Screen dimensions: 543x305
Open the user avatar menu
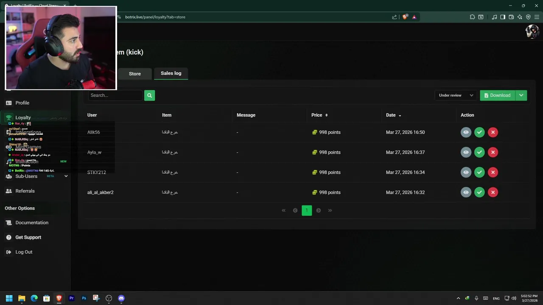(532, 32)
